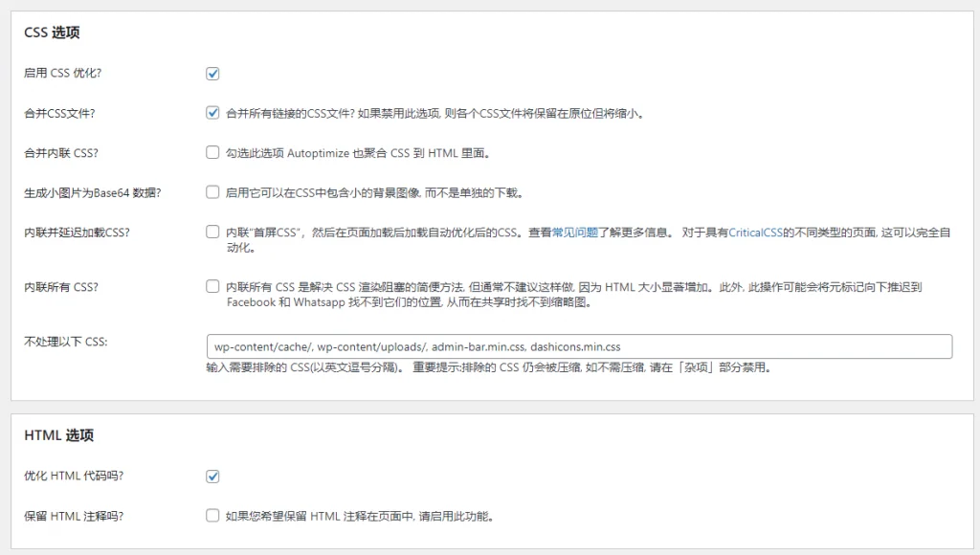The width and height of the screenshot is (980, 555).
Task: Click description 合并所有链接的CSS文件
Action: tap(435, 113)
